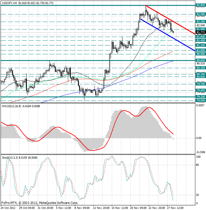Select the 24 Oct 2012 date label
The height and width of the screenshot is (210, 206).
point(8,208)
